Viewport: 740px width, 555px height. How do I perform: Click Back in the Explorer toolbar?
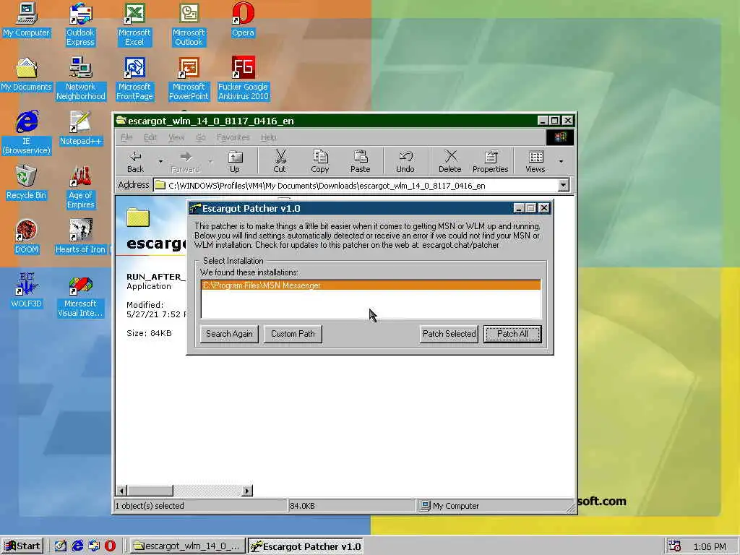[135, 161]
